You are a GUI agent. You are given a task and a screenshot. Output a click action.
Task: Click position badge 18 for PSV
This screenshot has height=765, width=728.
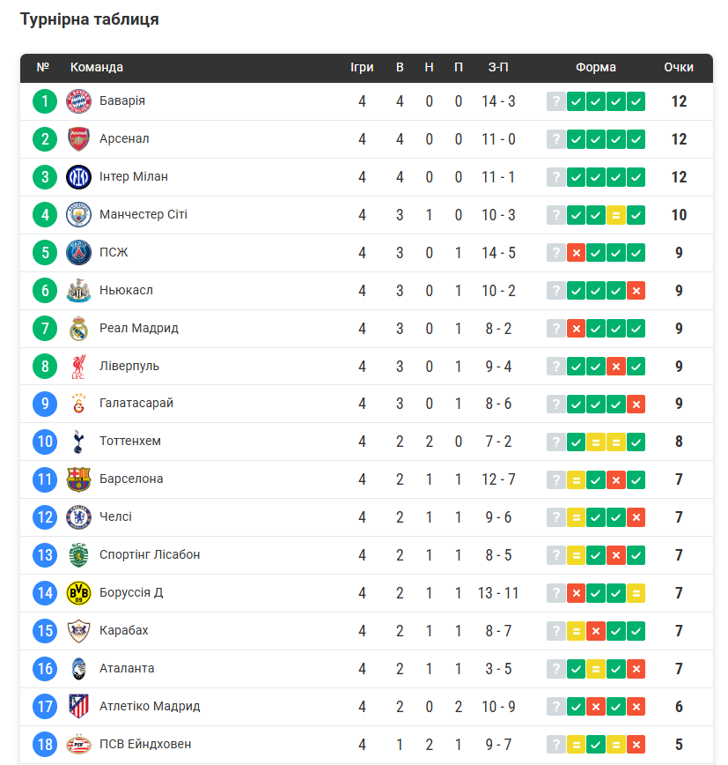tap(45, 744)
